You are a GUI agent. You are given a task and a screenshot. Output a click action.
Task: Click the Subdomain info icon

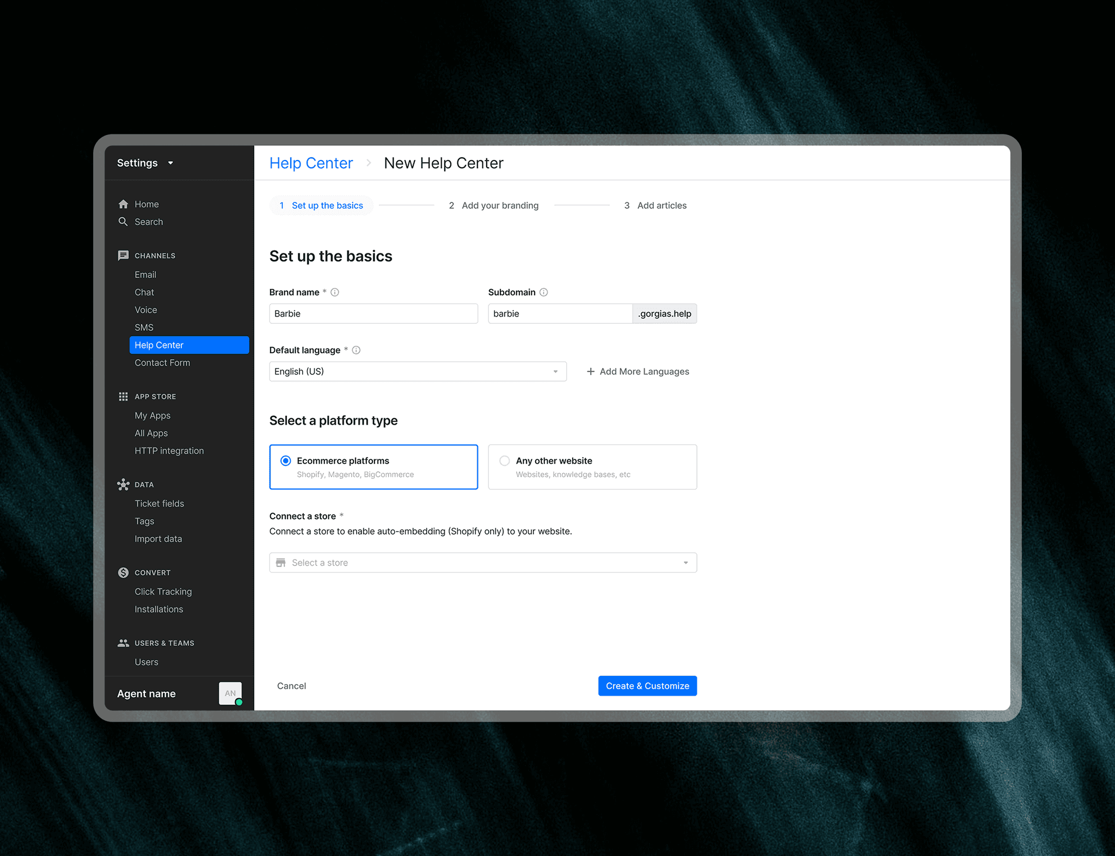(543, 292)
